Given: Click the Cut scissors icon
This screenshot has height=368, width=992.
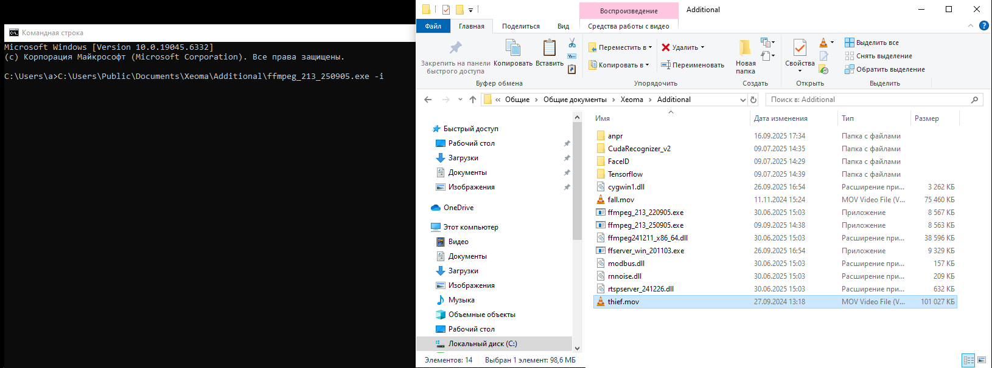Looking at the screenshot, I should point(572,43).
